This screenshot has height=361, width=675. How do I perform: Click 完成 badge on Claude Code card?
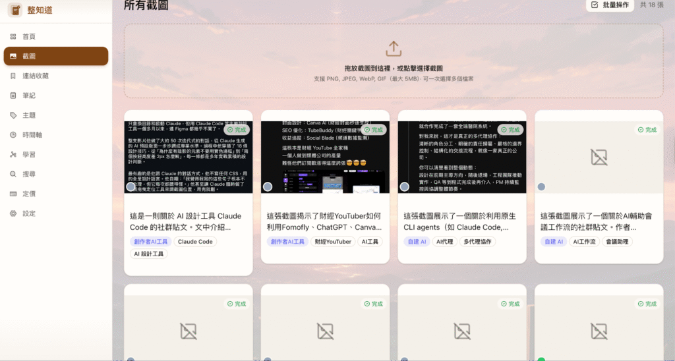click(237, 130)
